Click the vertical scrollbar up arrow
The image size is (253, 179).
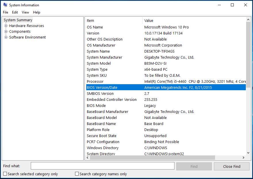(248, 20)
